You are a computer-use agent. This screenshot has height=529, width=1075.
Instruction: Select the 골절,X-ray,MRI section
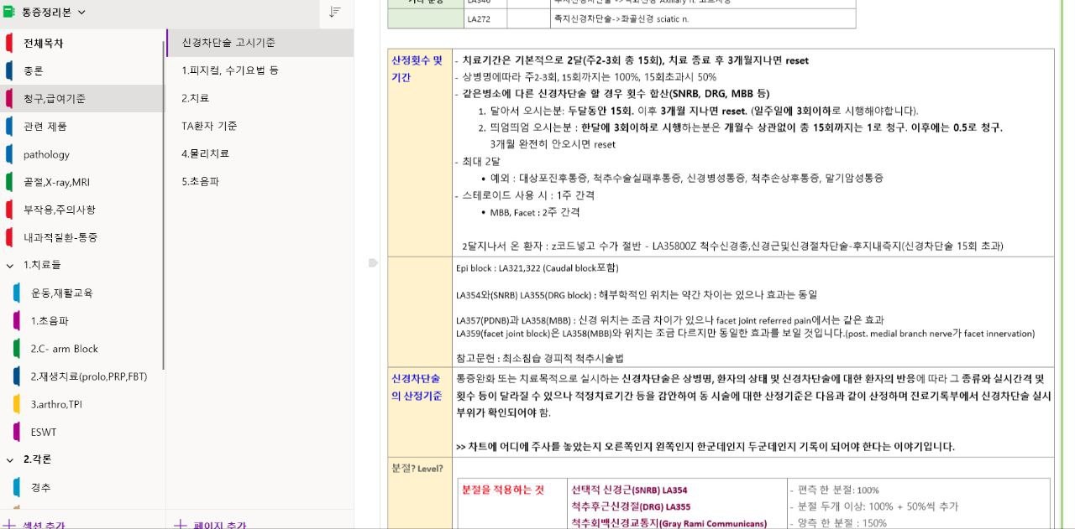pyautogui.click(x=58, y=181)
